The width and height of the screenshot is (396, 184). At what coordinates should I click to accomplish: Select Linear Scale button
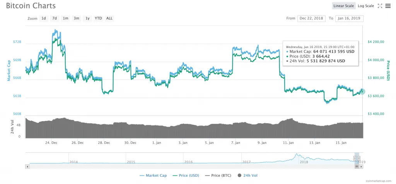tap(343, 6)
